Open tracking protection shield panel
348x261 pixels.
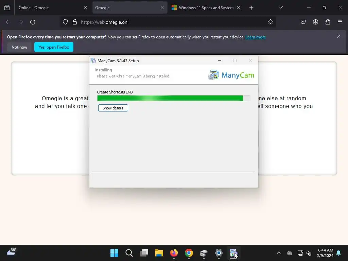65,22
